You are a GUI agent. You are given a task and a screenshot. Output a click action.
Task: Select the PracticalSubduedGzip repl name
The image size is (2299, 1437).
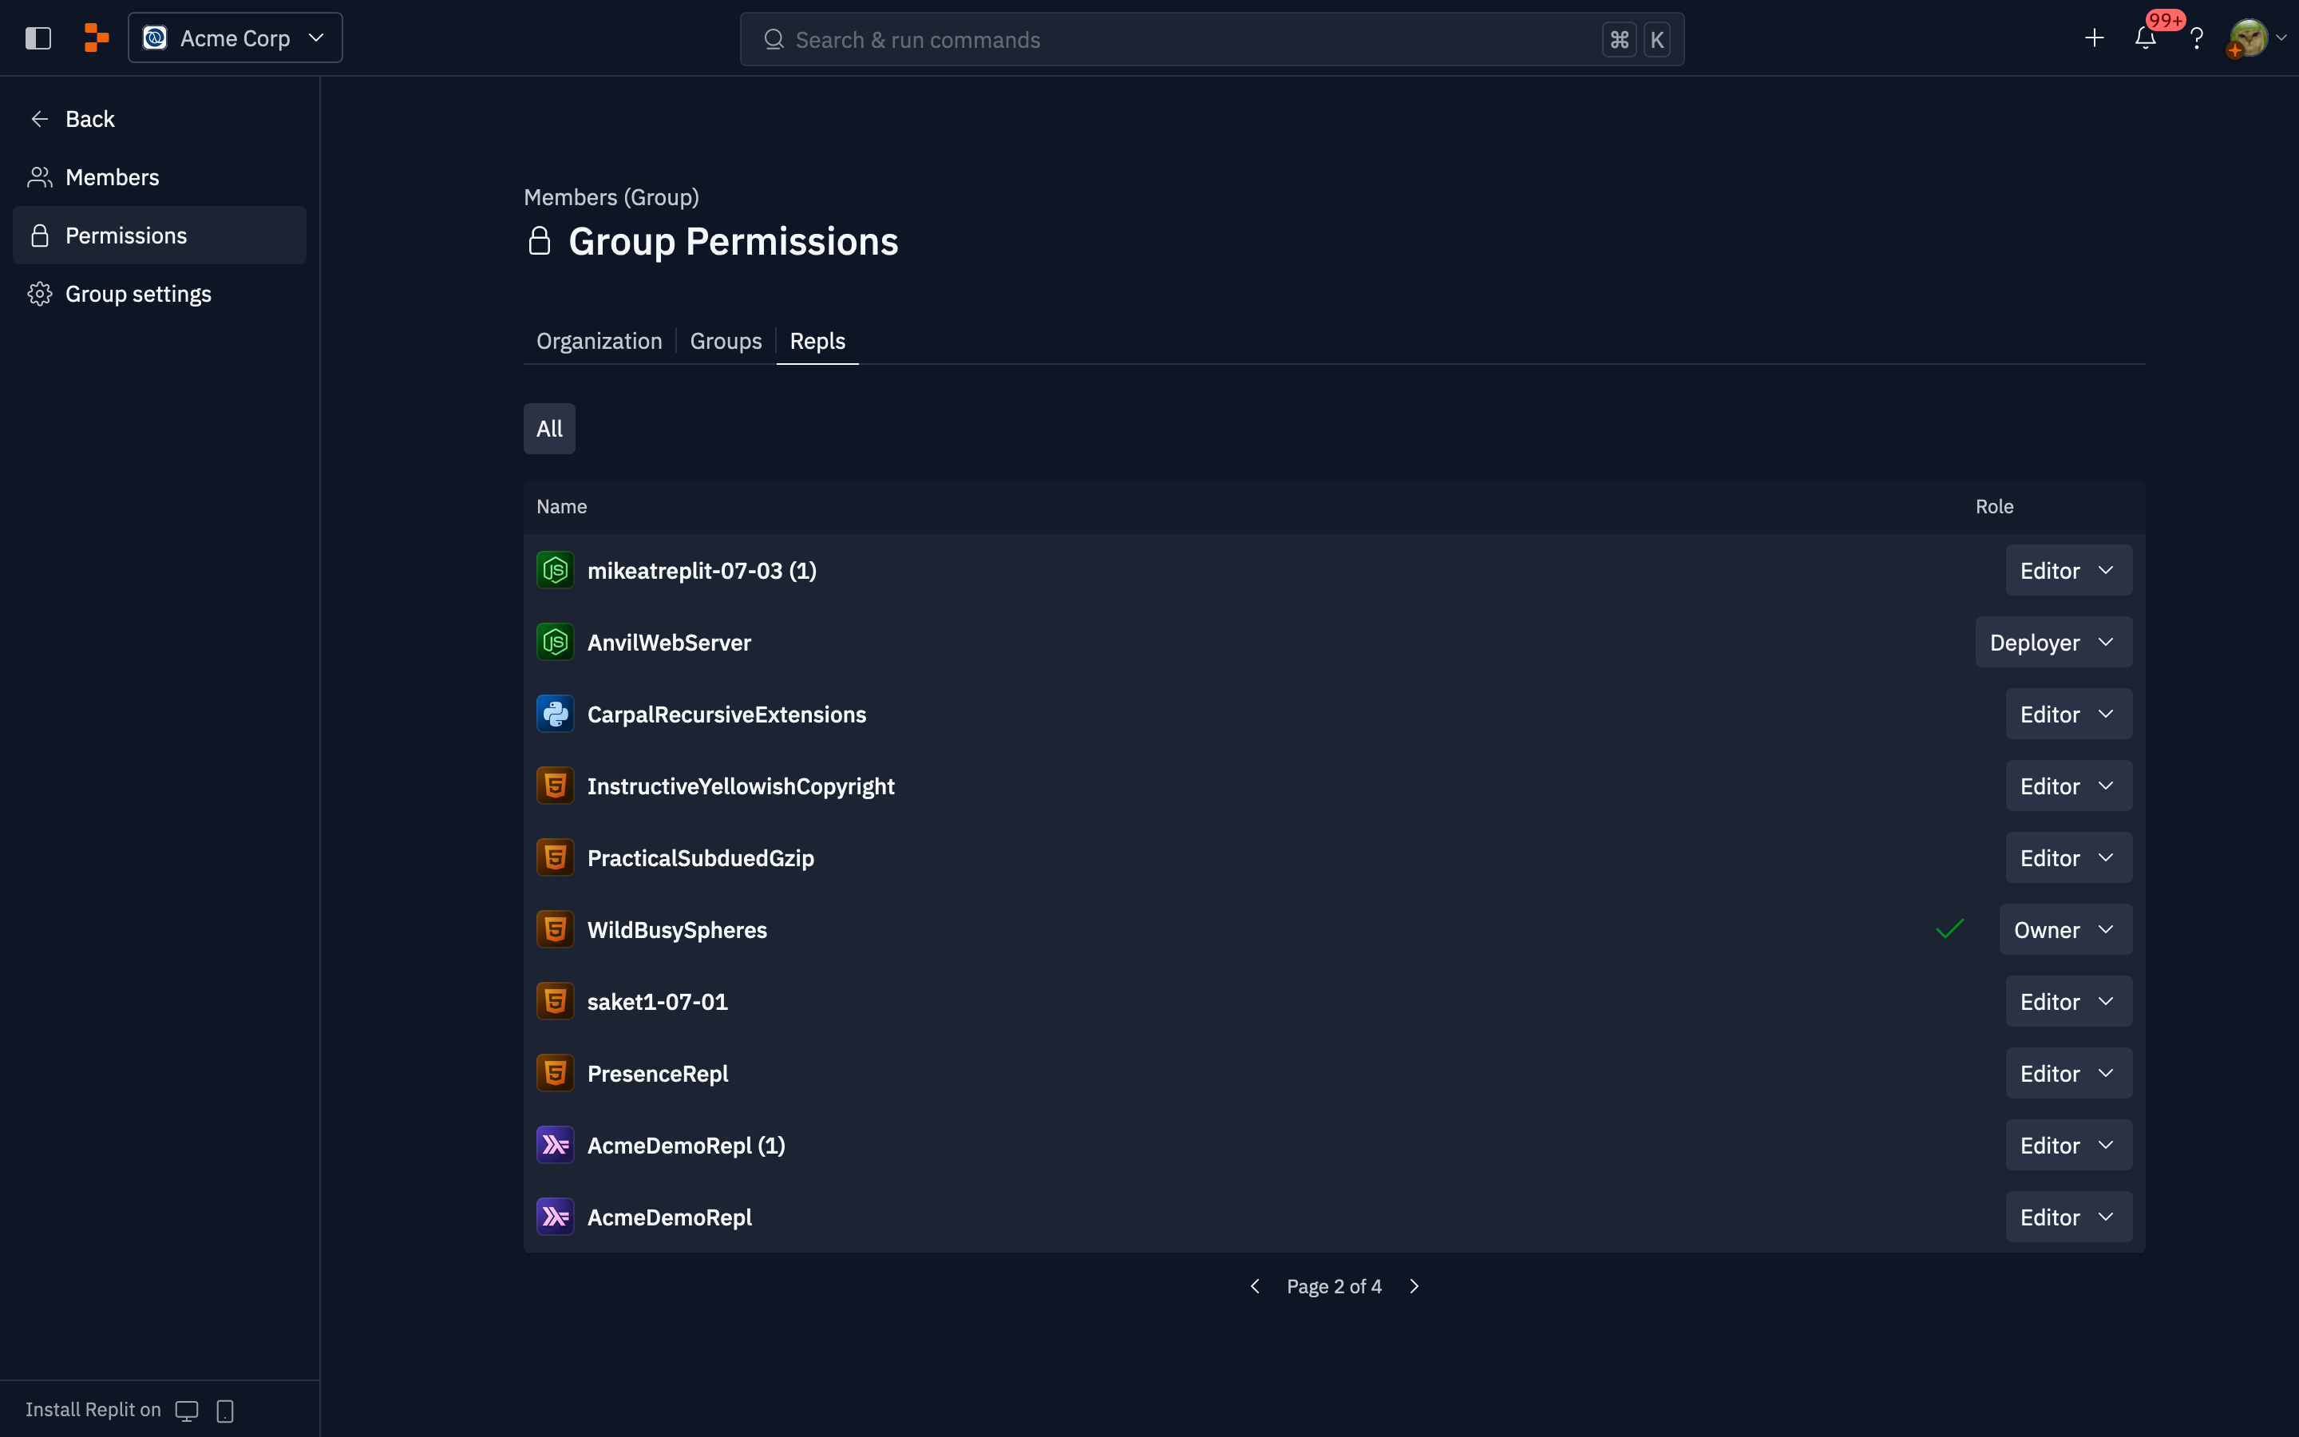pyautogui.click(x=700, y=858)
